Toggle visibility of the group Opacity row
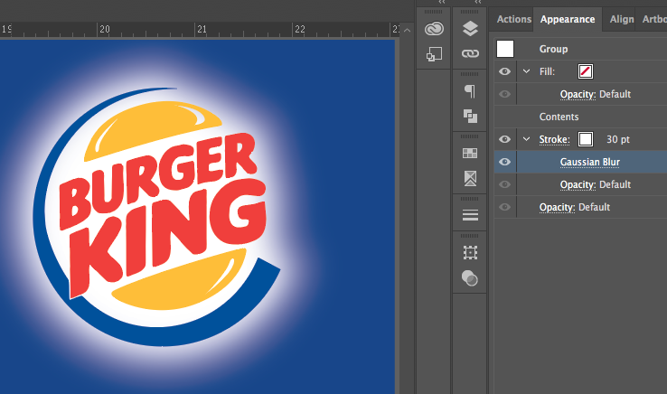The width and height of the screenshot is (667, 394). [x=504, y=207]
